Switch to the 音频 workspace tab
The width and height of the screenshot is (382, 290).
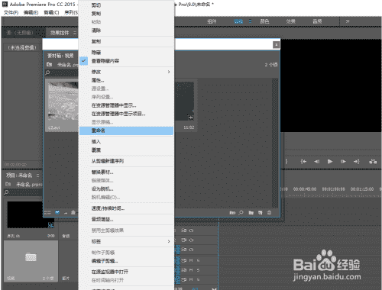point(317,21)
